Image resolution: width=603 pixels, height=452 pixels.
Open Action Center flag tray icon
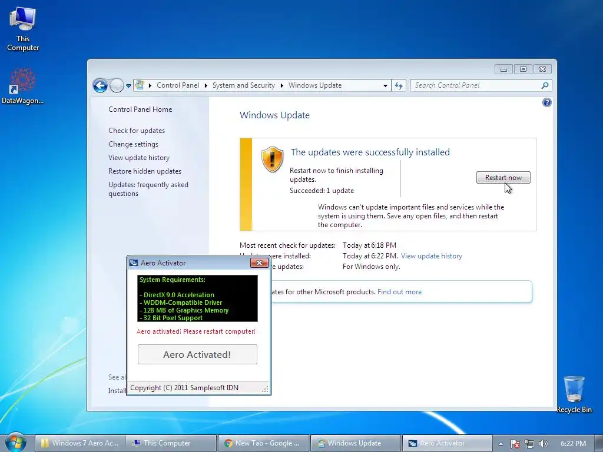(515, 444)
